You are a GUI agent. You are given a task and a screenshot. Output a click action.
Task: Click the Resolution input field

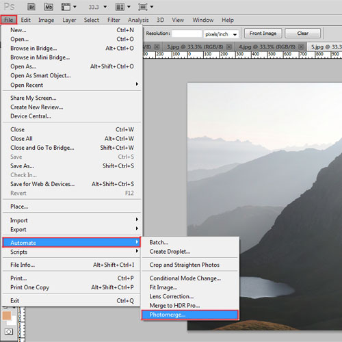click(187, 34)
